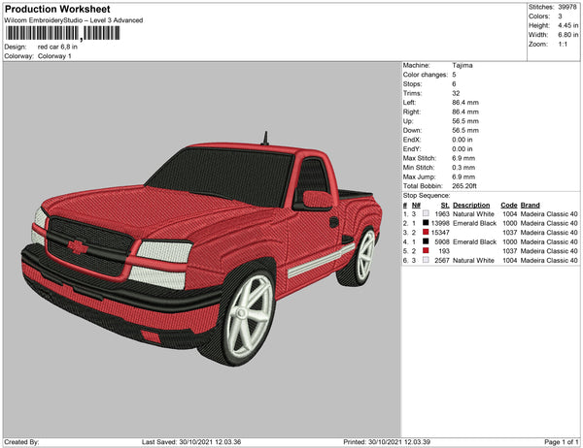Click the Color changes value 5
583x448 pixels.
454,75
